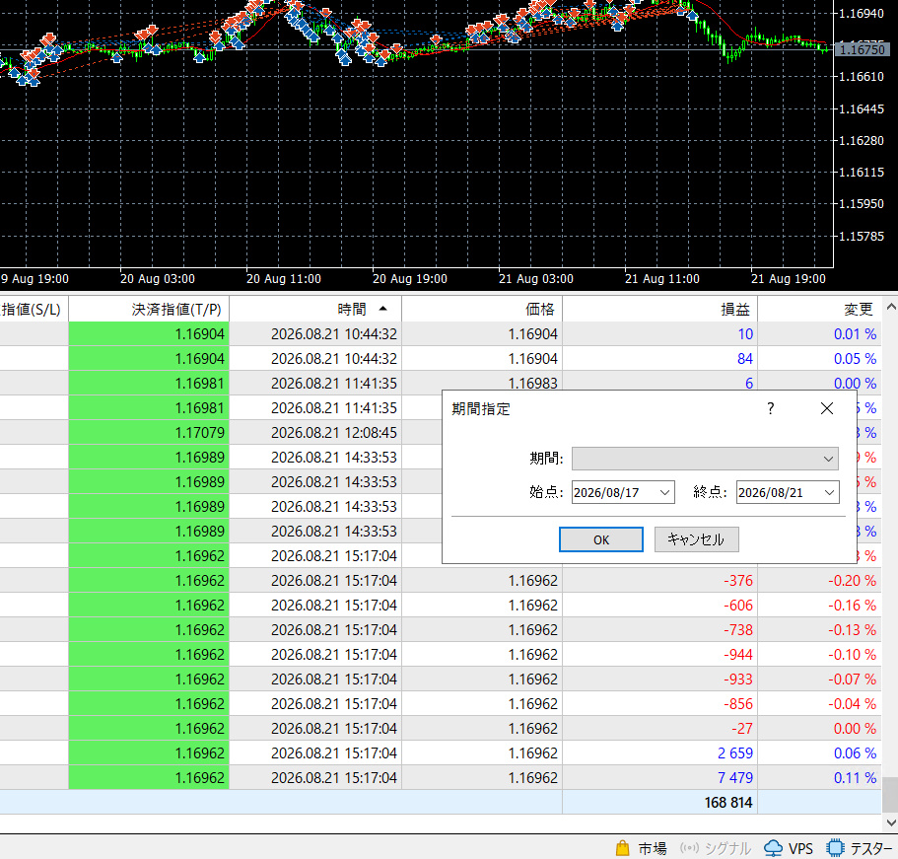Click the 損益 column header
898x859 pixels.
point(660,309)
